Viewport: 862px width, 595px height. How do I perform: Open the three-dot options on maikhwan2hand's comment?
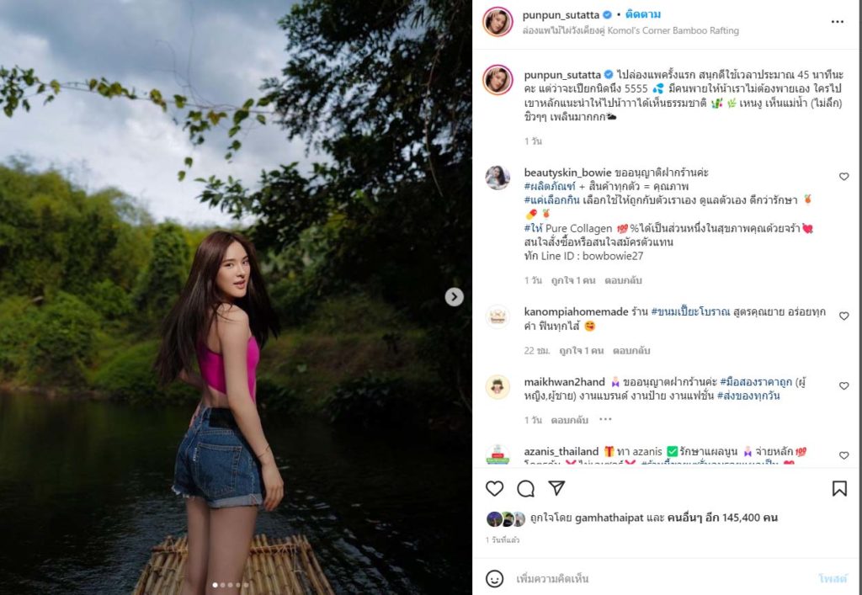606,419
